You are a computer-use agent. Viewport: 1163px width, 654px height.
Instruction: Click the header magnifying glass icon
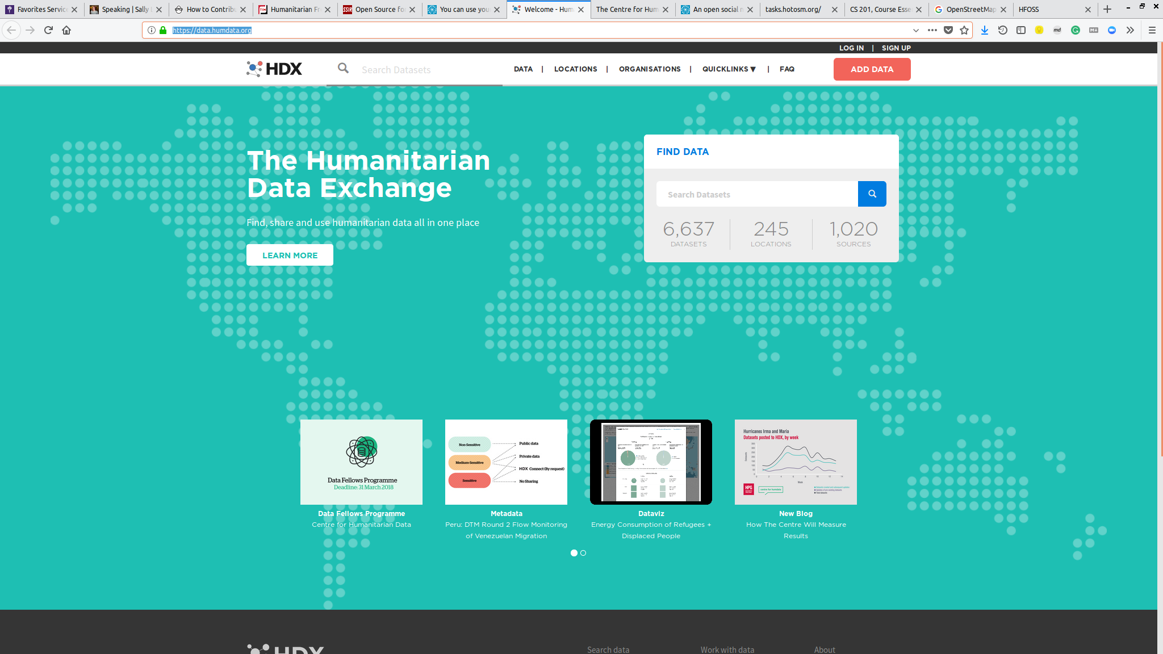343,68
